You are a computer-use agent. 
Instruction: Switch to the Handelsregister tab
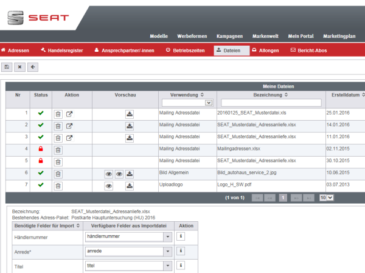tap(62, 51)
